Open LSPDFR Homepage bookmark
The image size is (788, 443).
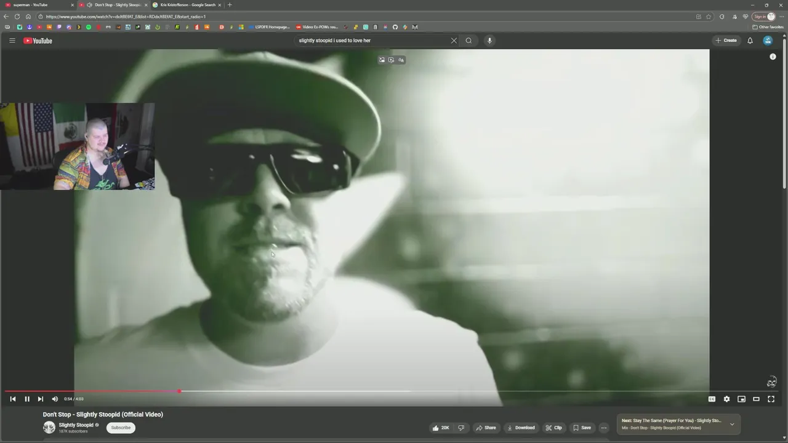pos(270,27)
